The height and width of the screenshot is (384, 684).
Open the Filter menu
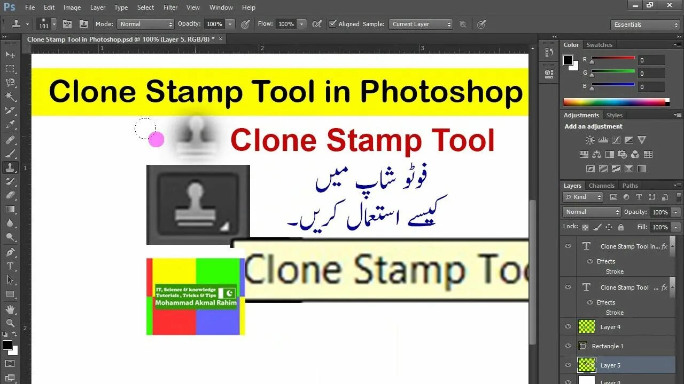pyautogui.click(x=170, y=7)
